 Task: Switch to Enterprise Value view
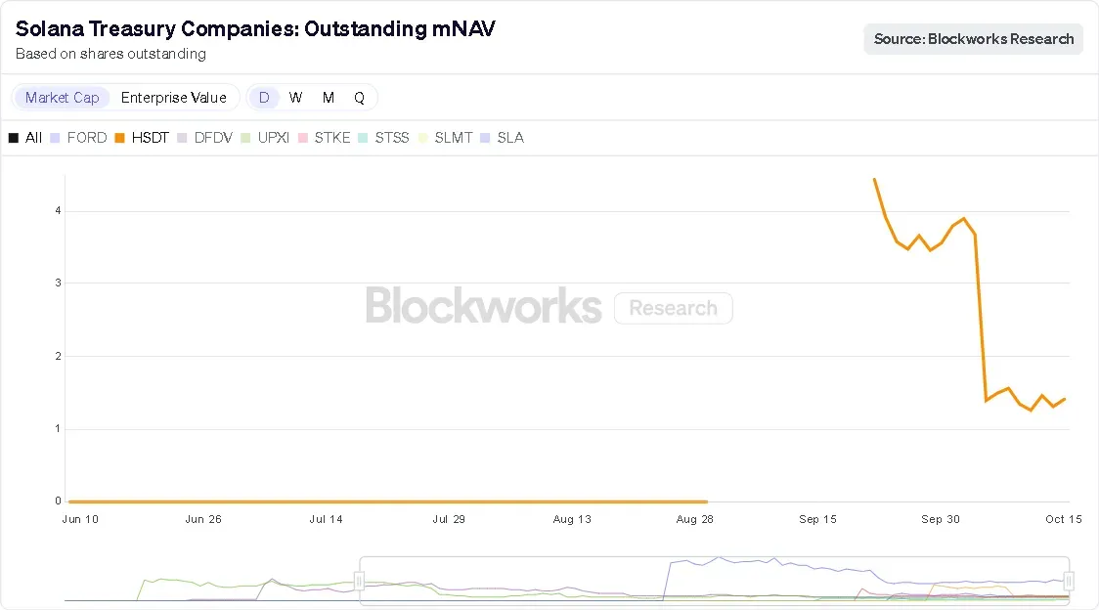pyautogui.click(x=174, y=98)
